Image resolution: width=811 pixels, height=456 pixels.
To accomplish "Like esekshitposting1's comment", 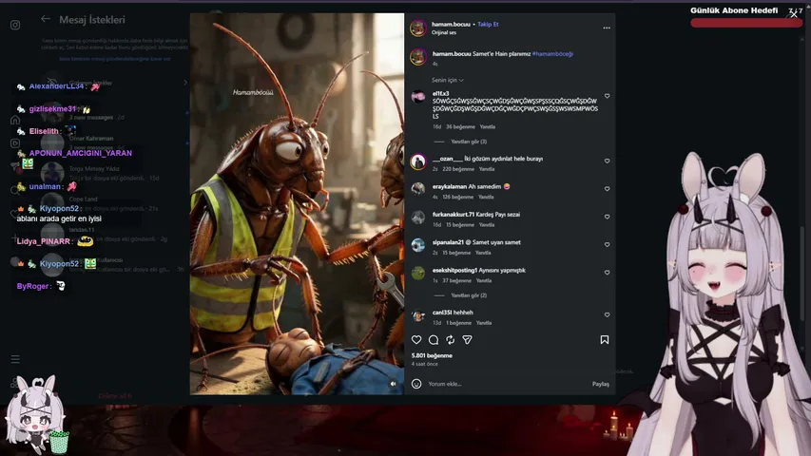I will (608, 273).
